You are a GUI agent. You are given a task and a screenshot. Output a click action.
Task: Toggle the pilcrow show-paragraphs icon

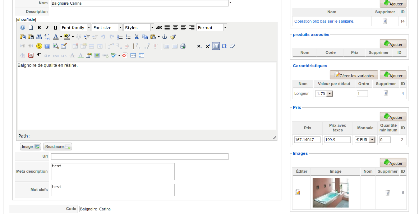click(39, 55)
